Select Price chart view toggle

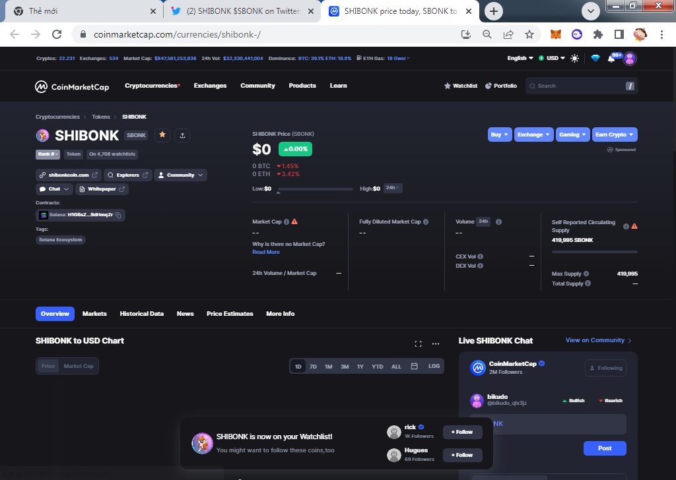tap(48, 366)
